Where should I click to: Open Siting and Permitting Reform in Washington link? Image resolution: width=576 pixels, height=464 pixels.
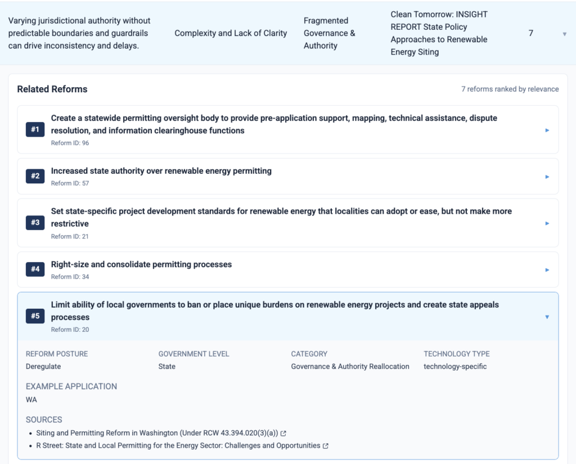157,433
